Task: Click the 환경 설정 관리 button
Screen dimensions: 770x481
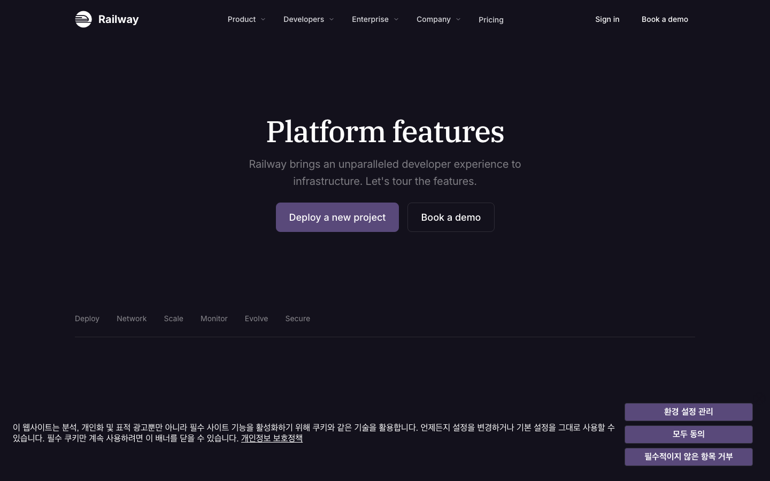Action: coord(689,412)
